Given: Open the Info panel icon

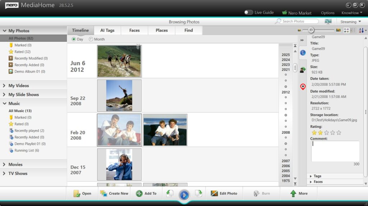Looking at the screenshot, I should tap(303, 53).
